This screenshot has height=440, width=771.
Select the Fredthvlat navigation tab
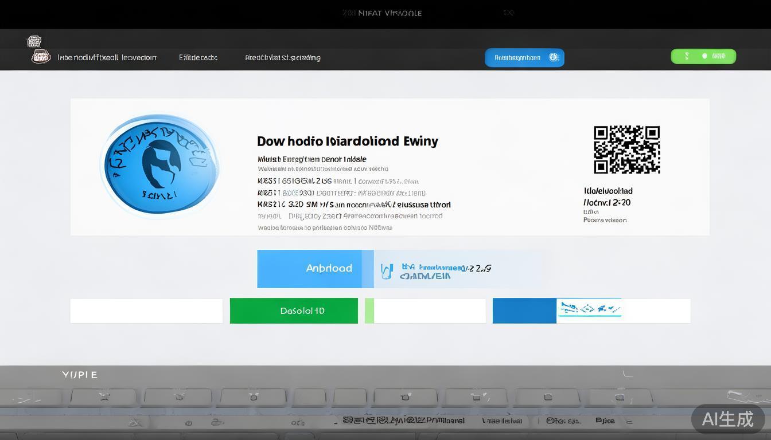[282, 57]
